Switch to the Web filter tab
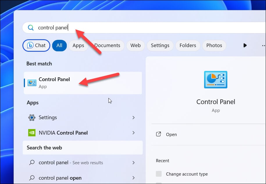 (135, 45)
